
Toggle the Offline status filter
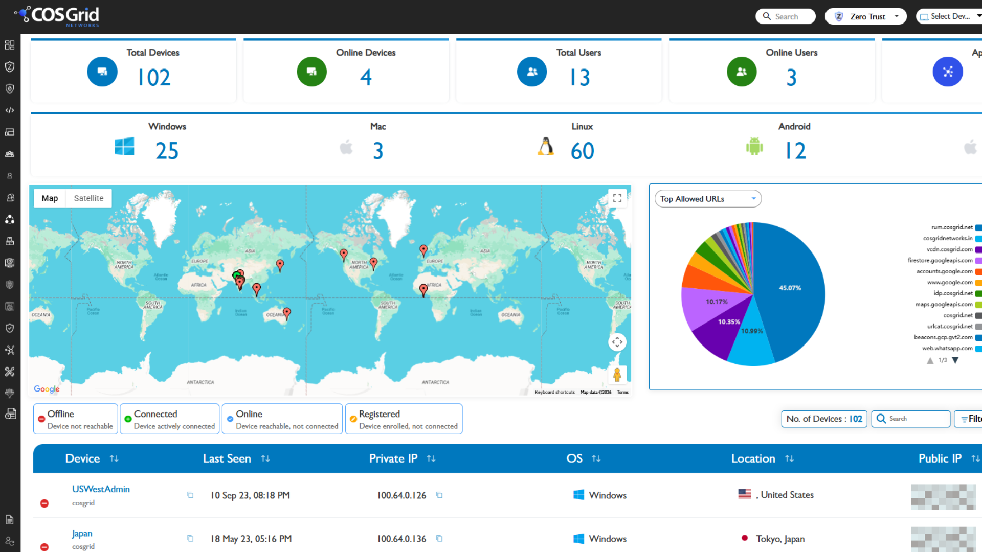coord(76,419)
